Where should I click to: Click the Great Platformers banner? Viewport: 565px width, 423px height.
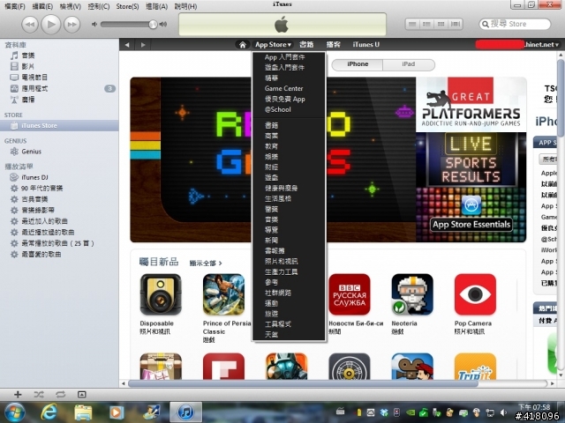tap(471, 104)
